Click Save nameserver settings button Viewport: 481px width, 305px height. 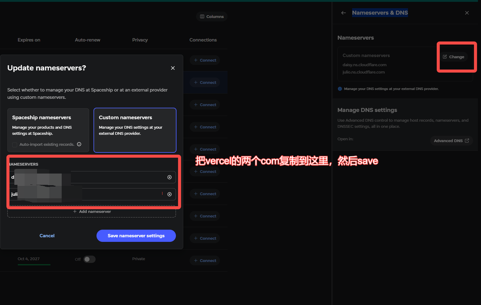click(x=136, y=236)
